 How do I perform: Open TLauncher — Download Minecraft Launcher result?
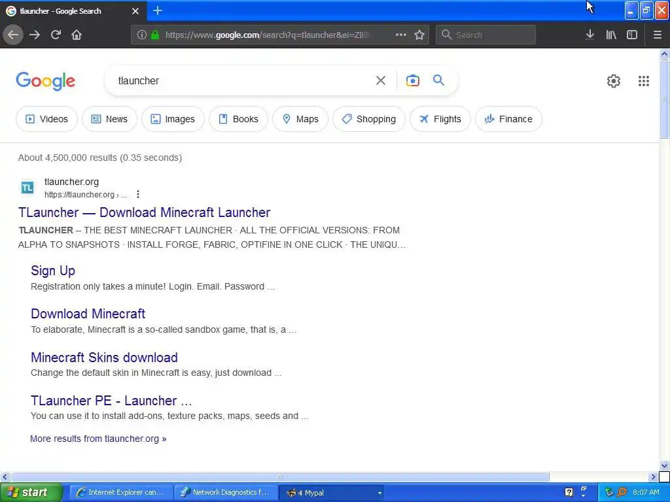(x=145, y=212)
